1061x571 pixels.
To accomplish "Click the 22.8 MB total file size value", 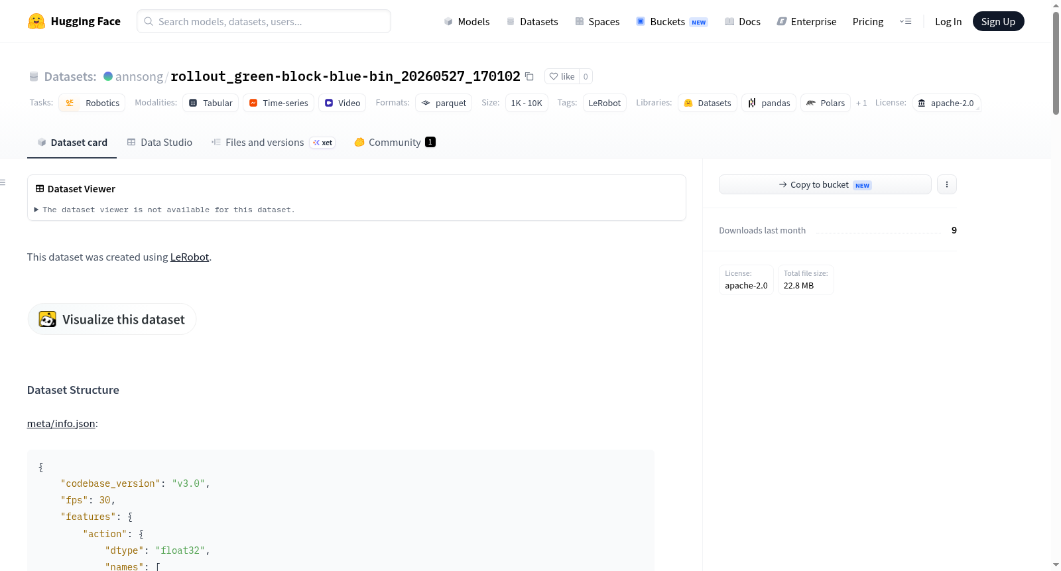I will tap(798, 286).
